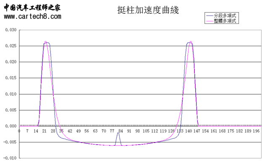Click the chart title 挺柱加速度曲綫
270x166 pixels.
click(x=148, y=10)
